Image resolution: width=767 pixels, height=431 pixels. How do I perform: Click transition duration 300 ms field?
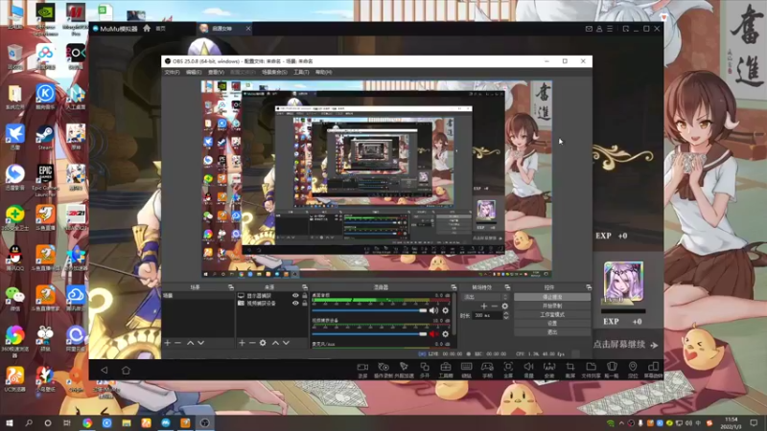(487, 316)
